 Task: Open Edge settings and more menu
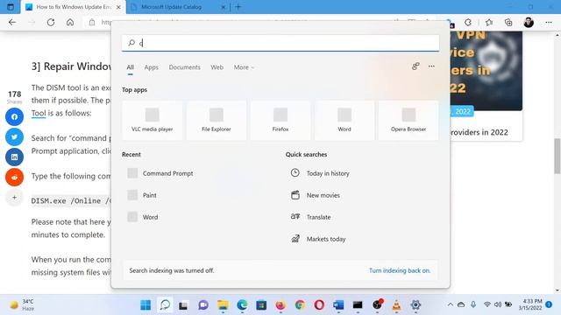(x=549, y=22)
